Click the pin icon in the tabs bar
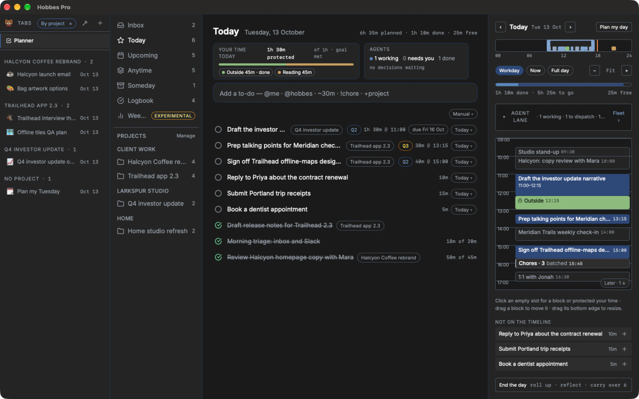This screenshot has width=639, height=399. pos(85,23)
